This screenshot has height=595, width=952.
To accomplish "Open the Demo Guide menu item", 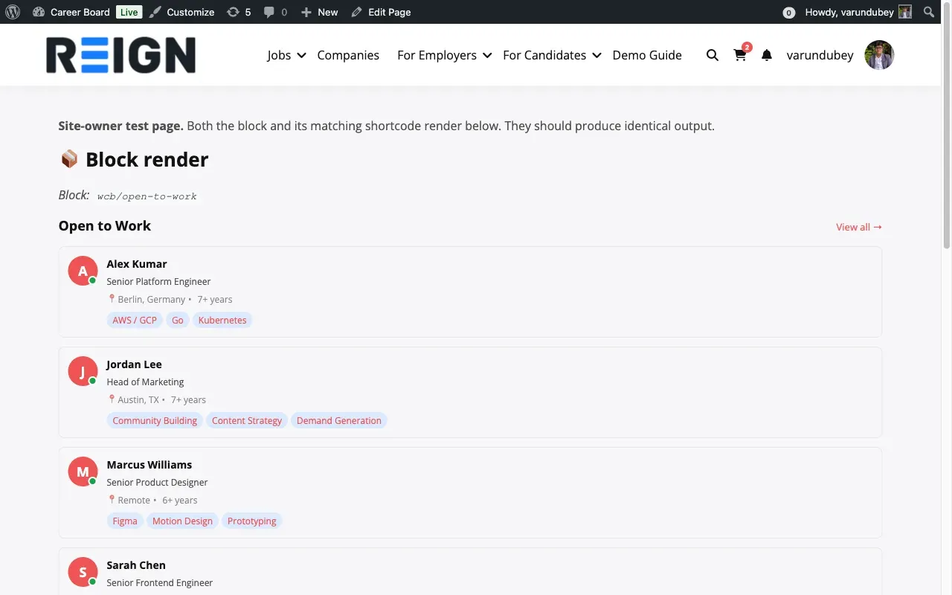I will [x=647, y=55].
